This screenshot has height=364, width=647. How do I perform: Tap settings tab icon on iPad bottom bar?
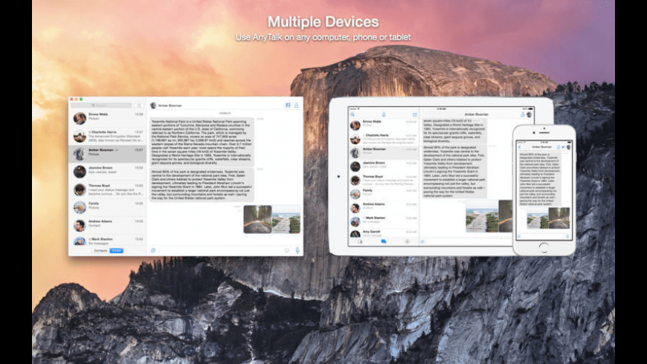407,242
